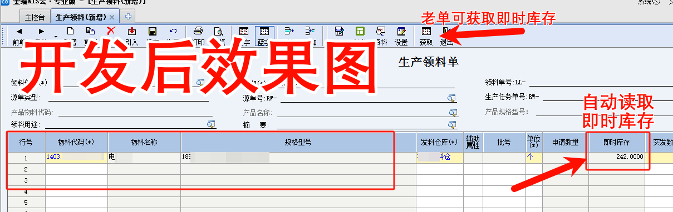The width and height of the screenshot is (673, 212).
Task: Click the 发料仓库(*) column header
Action: pyautogui.click(x=440, y=142)
